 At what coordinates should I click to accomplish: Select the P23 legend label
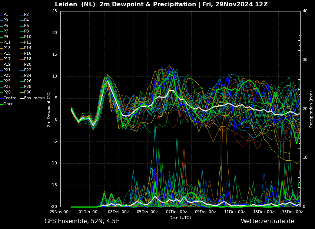coord(7,76)
